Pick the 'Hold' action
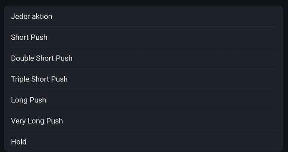Image resolution: width=288 pixels, height=152 pixels. [x=144, y=142]
